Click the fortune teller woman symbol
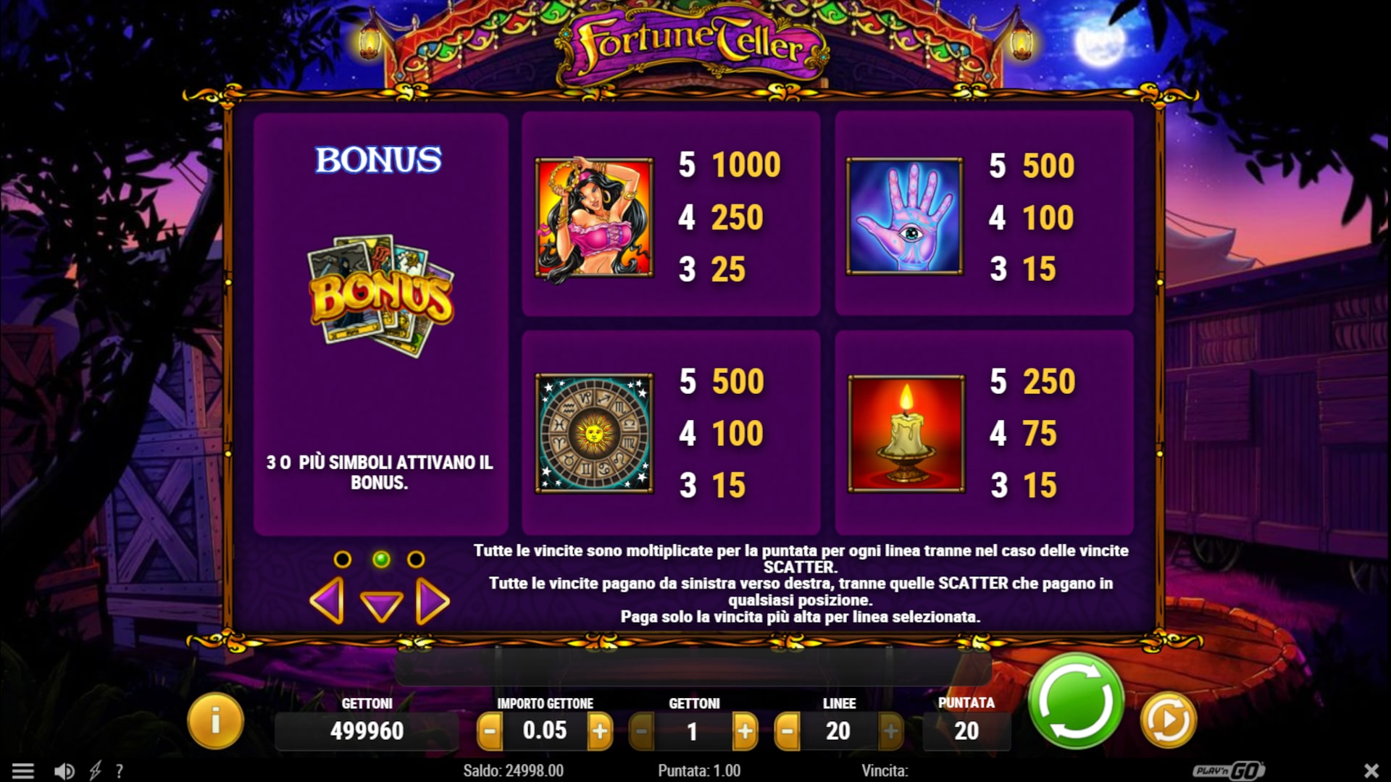Image resolution: width=1391 pixels, height=782 pixels. tap(594, 217)
